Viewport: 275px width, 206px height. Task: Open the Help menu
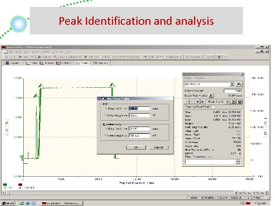[68, 52]
